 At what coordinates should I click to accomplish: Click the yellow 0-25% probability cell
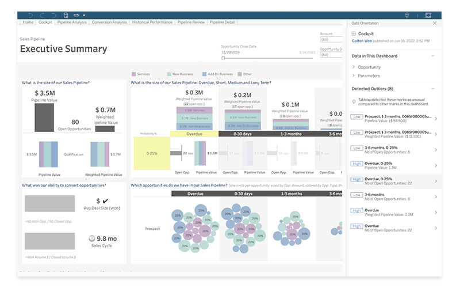pos(152,153)
